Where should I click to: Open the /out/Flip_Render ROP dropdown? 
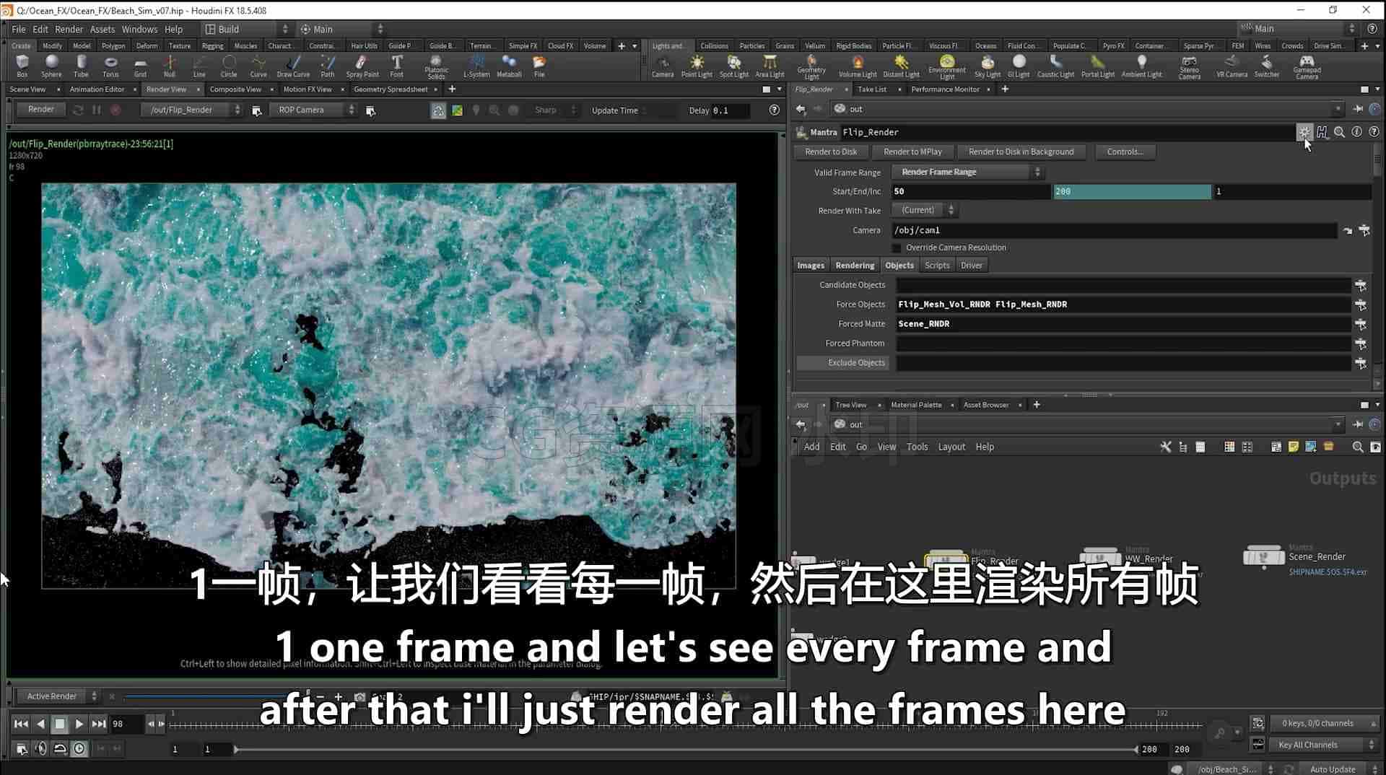point(192,110)
